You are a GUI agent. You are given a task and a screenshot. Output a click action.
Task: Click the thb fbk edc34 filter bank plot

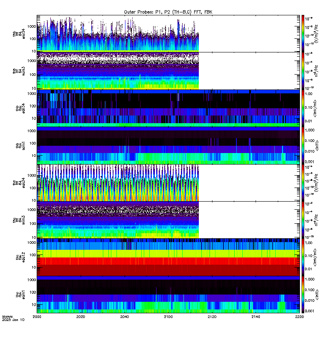point(168,108)
